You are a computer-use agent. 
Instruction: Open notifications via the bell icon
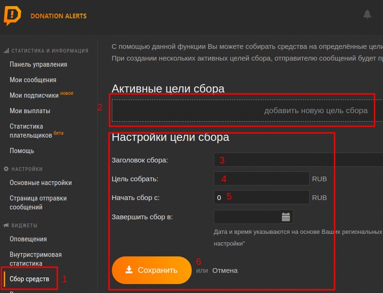click(367, 14)
